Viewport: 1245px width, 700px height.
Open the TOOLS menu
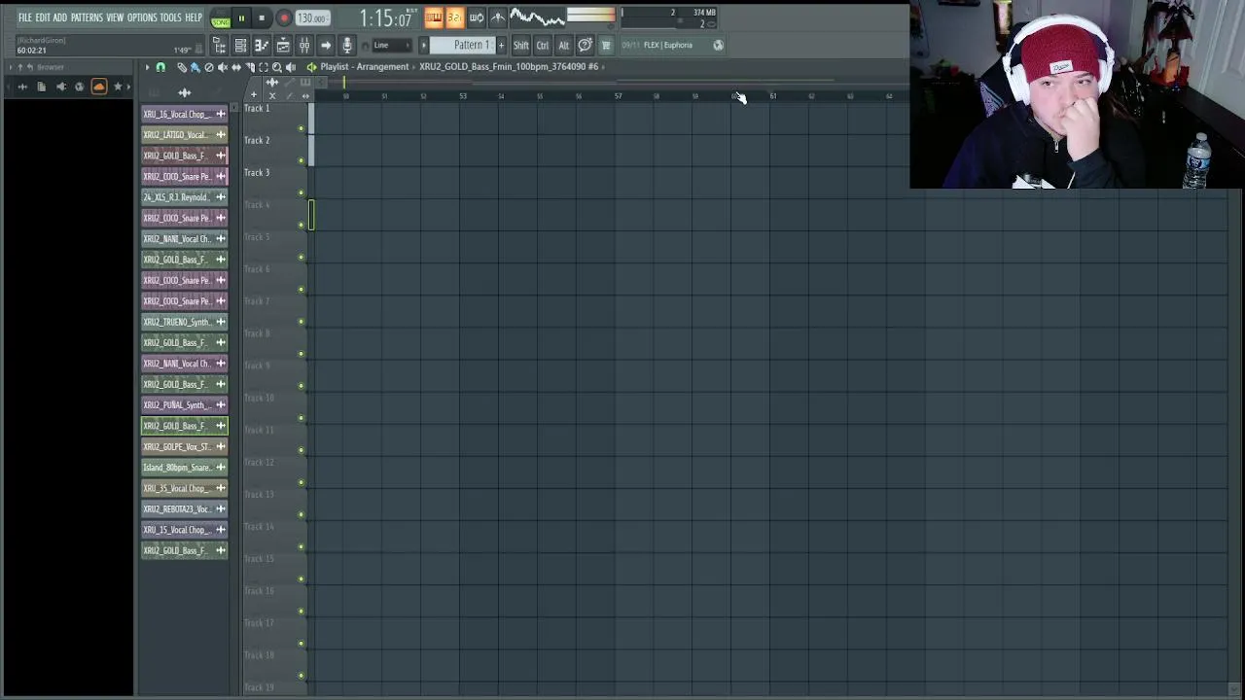[x=171, y=17]
